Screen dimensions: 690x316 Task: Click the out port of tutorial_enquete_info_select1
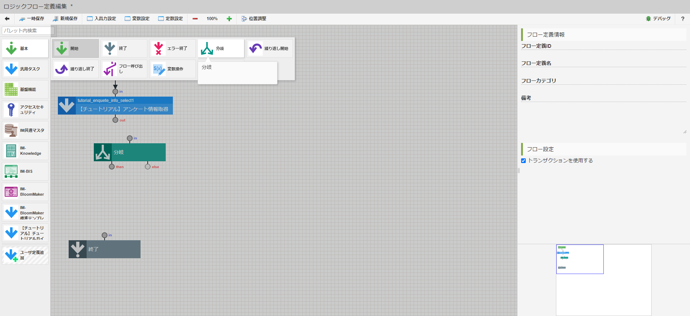pos(115,120)
